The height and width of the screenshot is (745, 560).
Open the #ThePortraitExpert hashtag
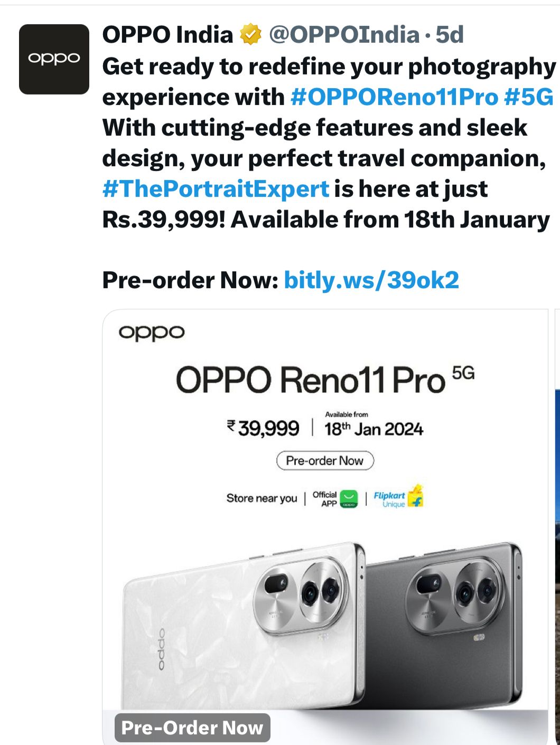pos(216,189)
